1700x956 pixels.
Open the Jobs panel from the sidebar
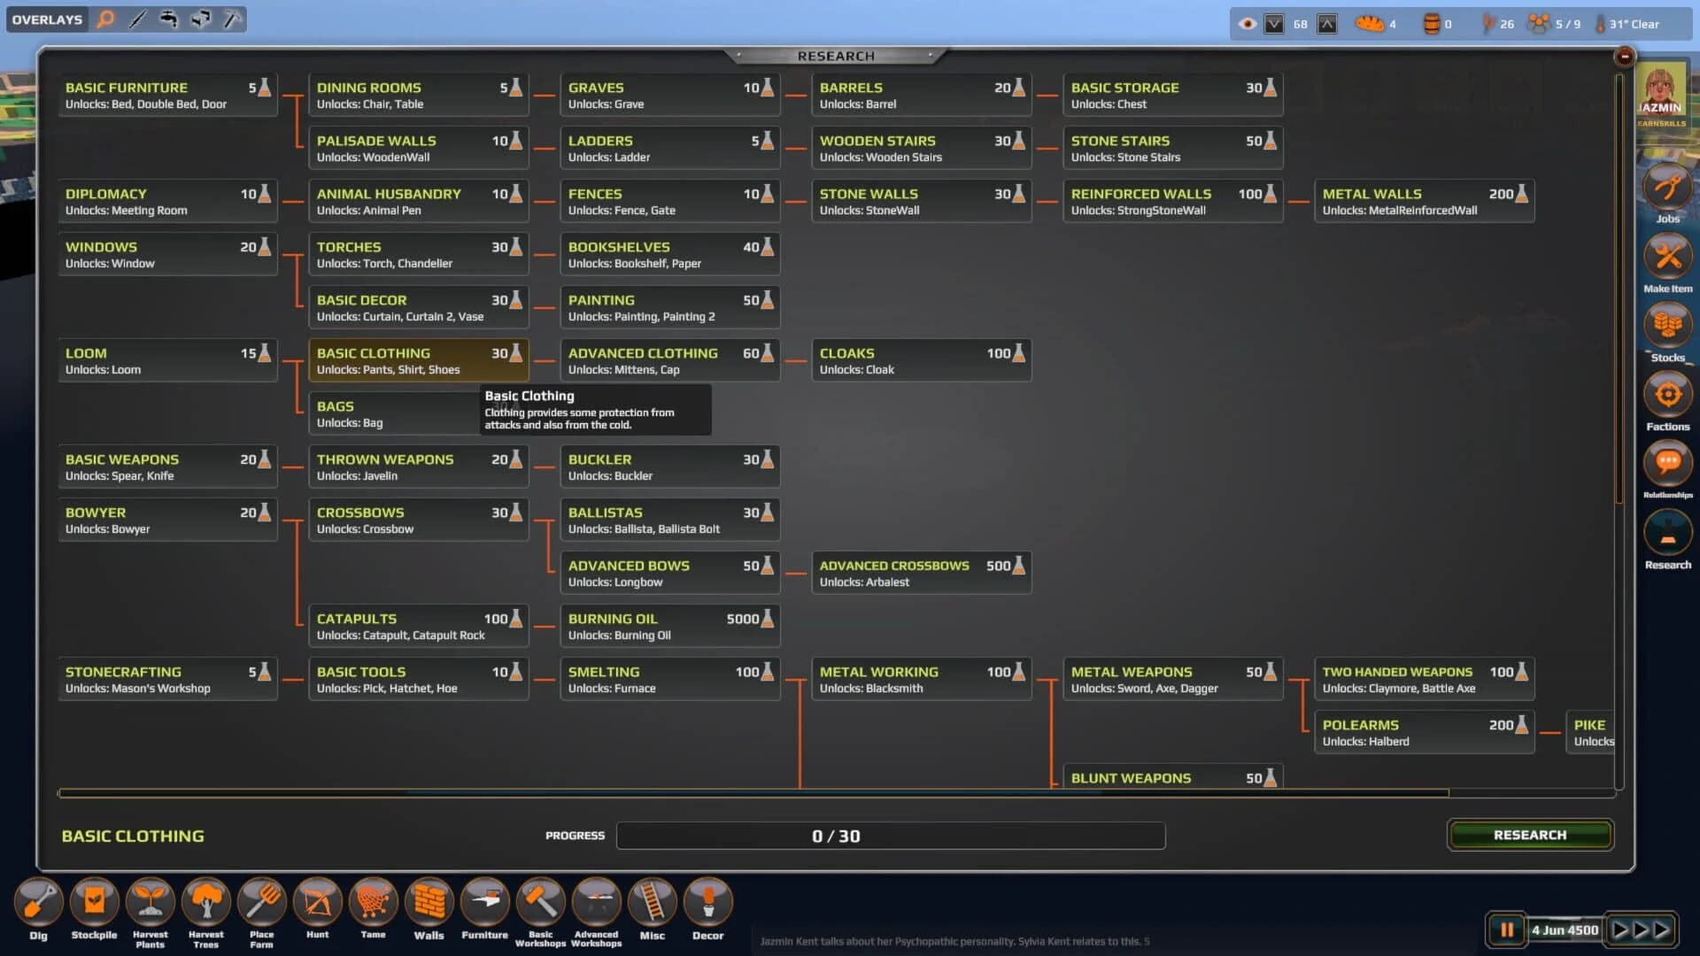click(x=1667, y=193)
